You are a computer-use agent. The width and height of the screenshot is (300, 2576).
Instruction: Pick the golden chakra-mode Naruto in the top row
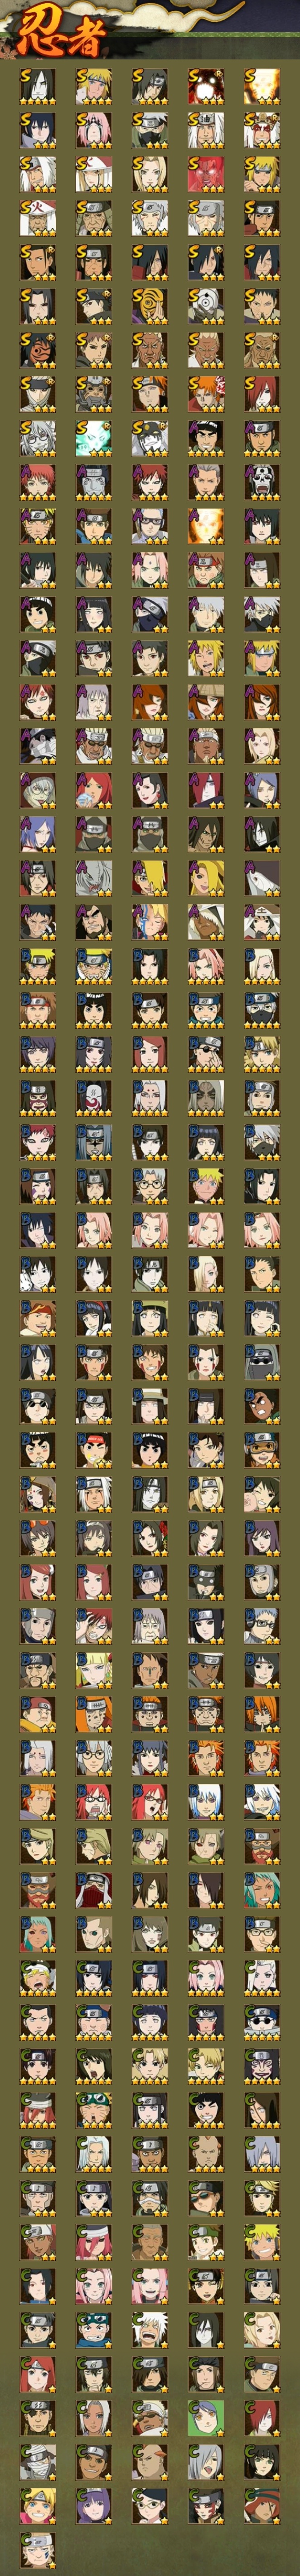(x=262, y=87)
